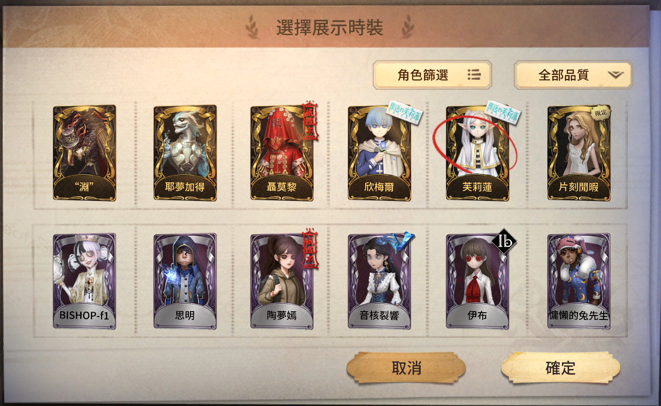Expand the 全部品質 quality dropdown
The image size is (661, 406).
pos(573,75)
